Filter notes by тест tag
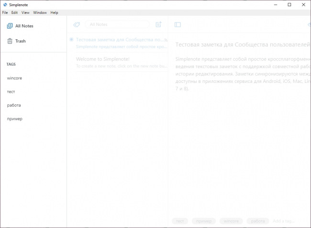Viewport: 311px width, 228px height. [x=11, y=92]
